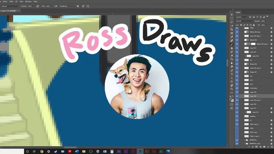Hide the WINDMILL group
274x154 pixels.
[x=237, y=140]
